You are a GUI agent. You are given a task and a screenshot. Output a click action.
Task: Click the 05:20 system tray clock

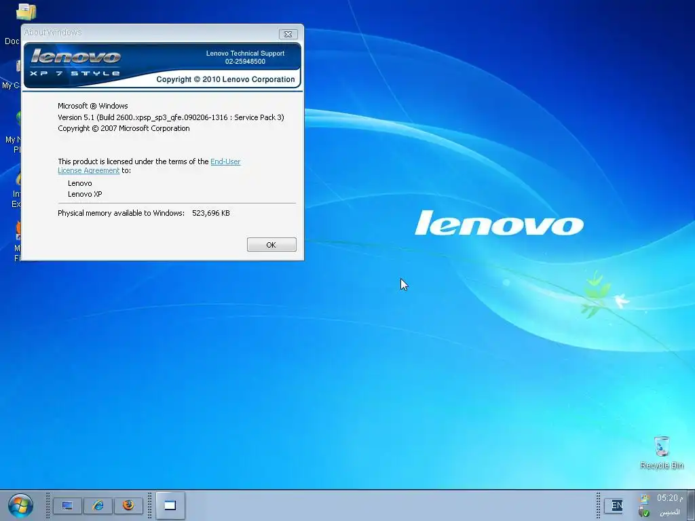[670, 498]
